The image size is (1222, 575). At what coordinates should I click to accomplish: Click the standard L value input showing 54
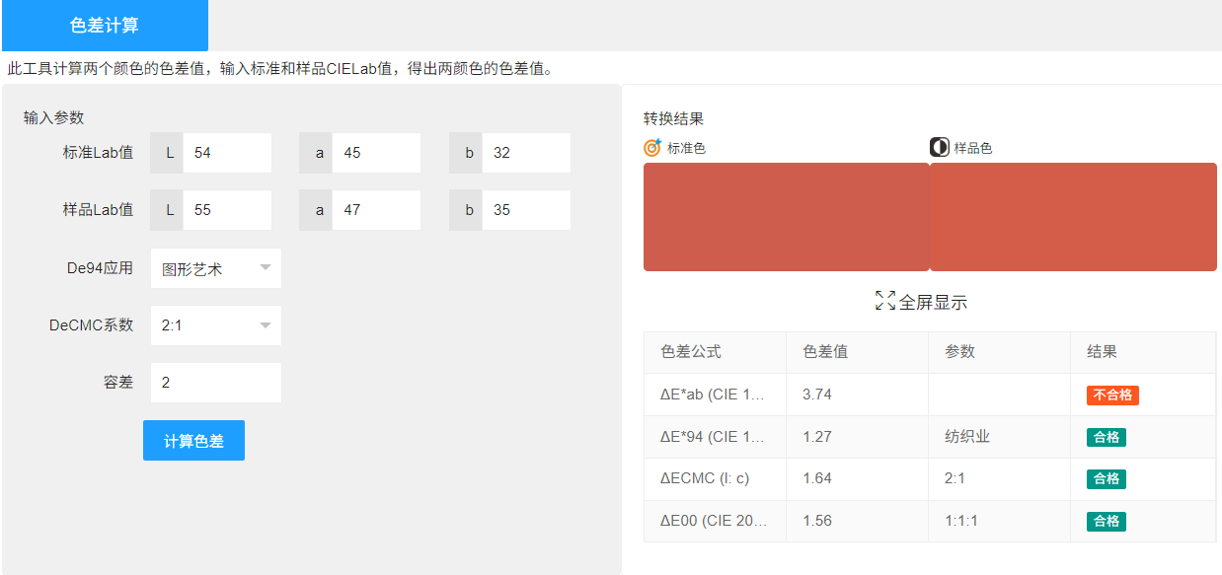228,152
